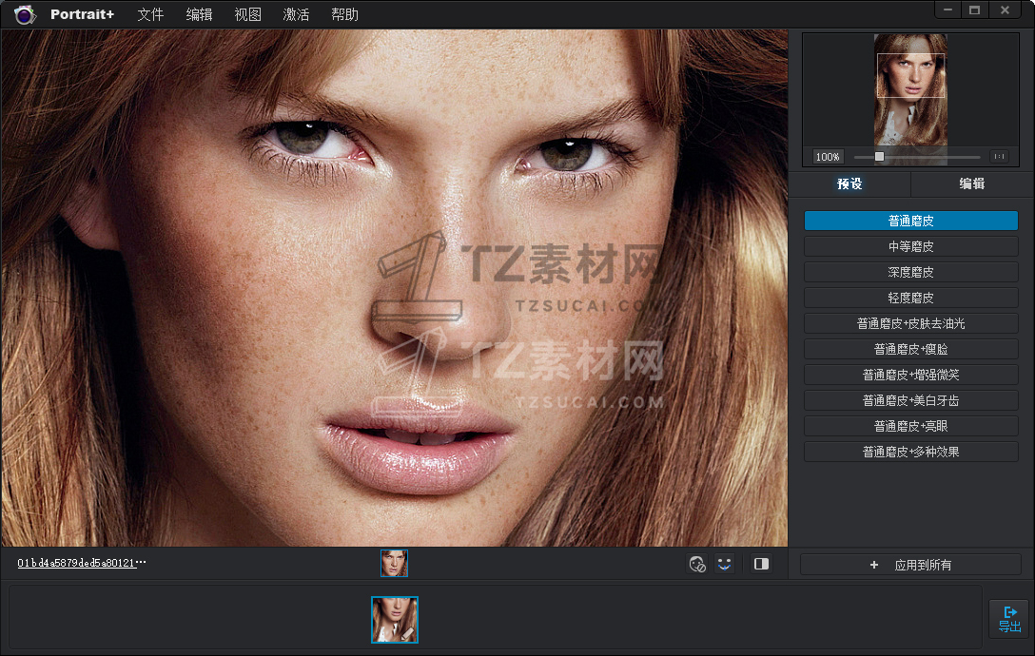Select the 轻度磨皮 preset
Image resolution: width=1035 pixels, height=656 pixels.
click(x=911, y=298)
